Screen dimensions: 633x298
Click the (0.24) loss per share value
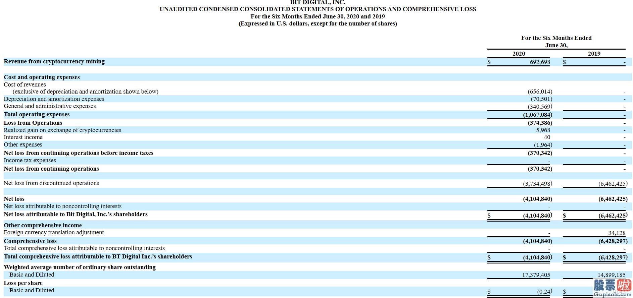pyautogui.click(x=544, y=292)
